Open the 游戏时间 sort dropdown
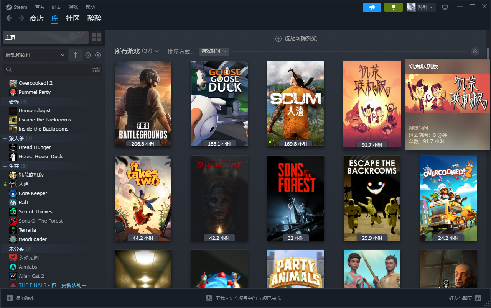This screenshot has width=491, height=308. [214, 51]
